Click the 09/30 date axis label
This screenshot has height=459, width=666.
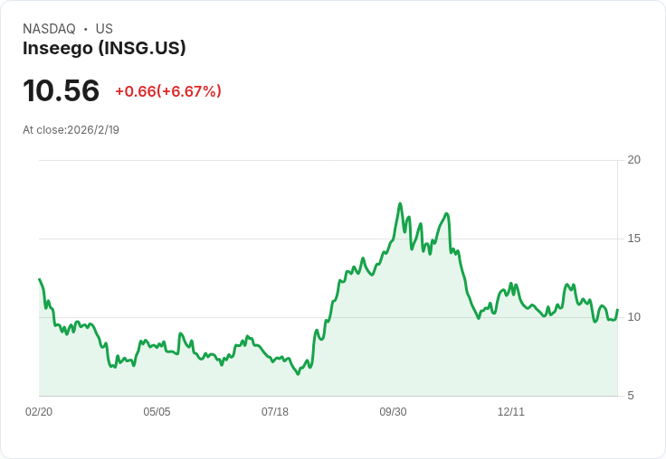point(393,412)
